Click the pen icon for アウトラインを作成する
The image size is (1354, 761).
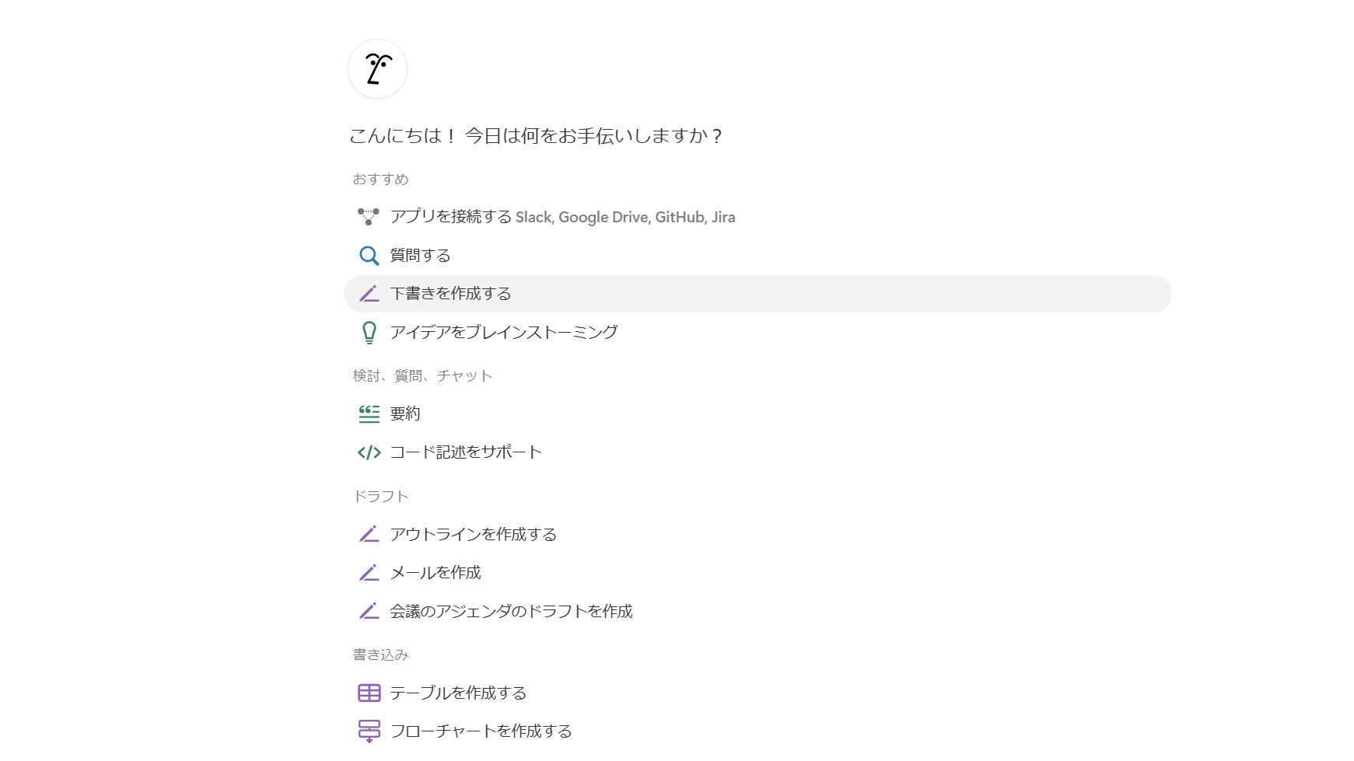[369, 534]
